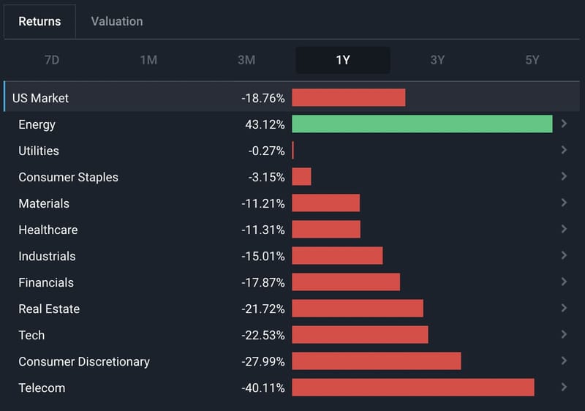Viewport: 585px width, 411px height.
Task: Choose the 3Y period option
Action: (437, 60)
